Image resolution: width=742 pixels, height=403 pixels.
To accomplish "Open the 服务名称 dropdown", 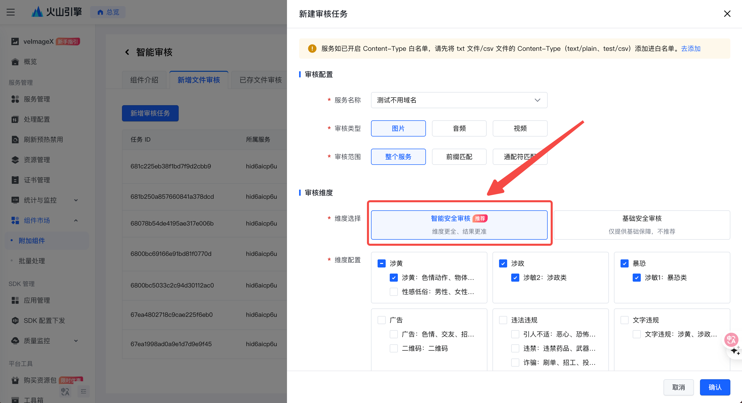I will tap(459, 100).
